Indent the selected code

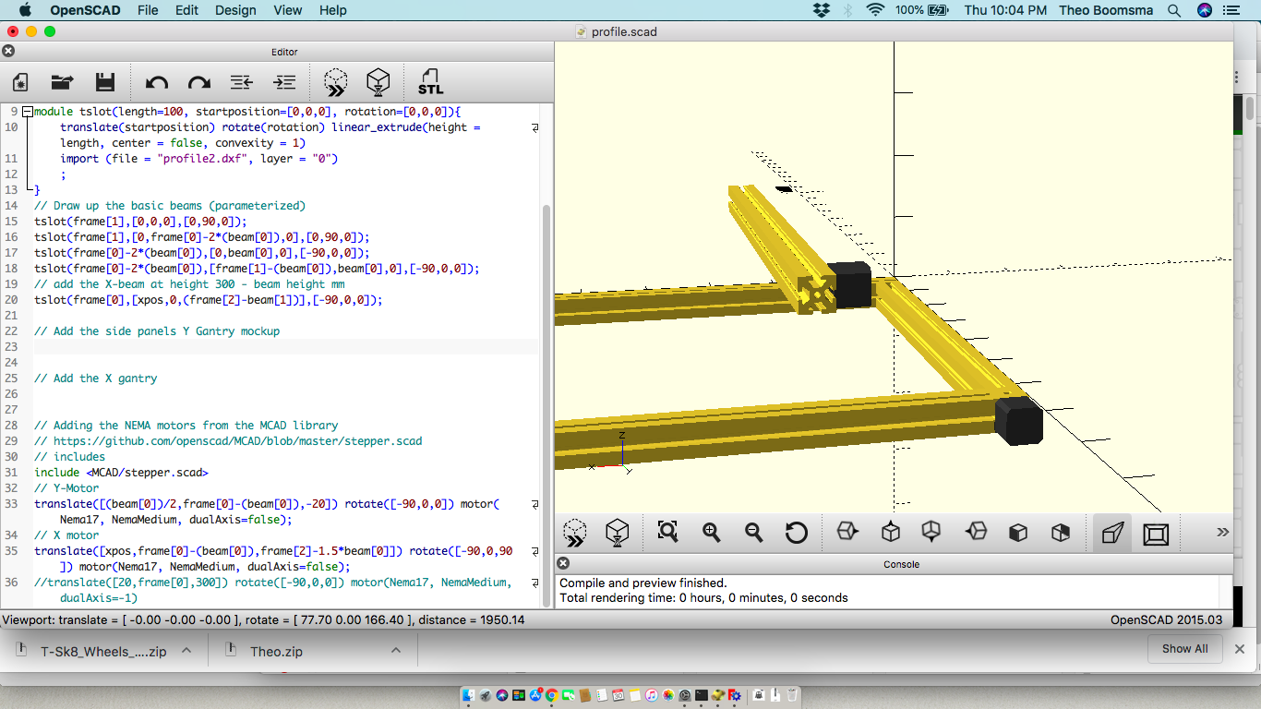click(x=284, y=82)
